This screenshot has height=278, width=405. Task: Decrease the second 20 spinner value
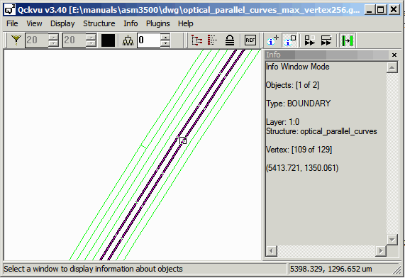click(91, 44)
